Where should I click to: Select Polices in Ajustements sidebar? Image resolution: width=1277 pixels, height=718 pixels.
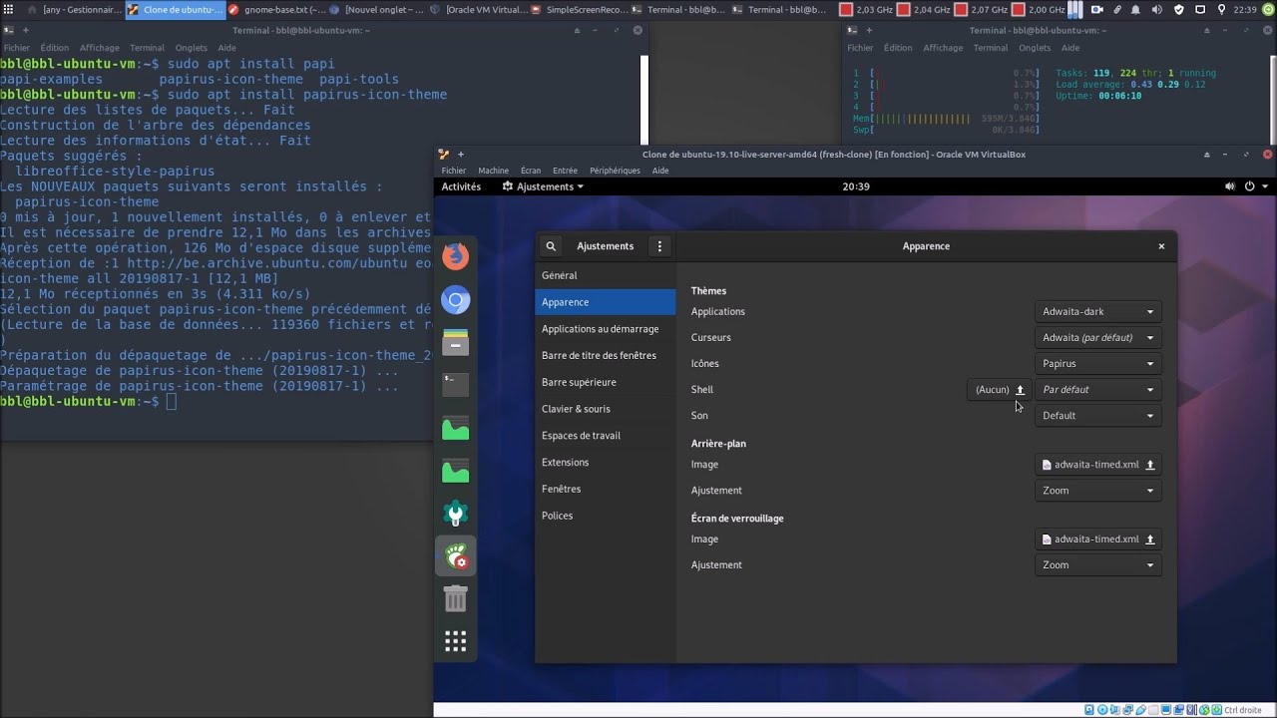point(606,516)
